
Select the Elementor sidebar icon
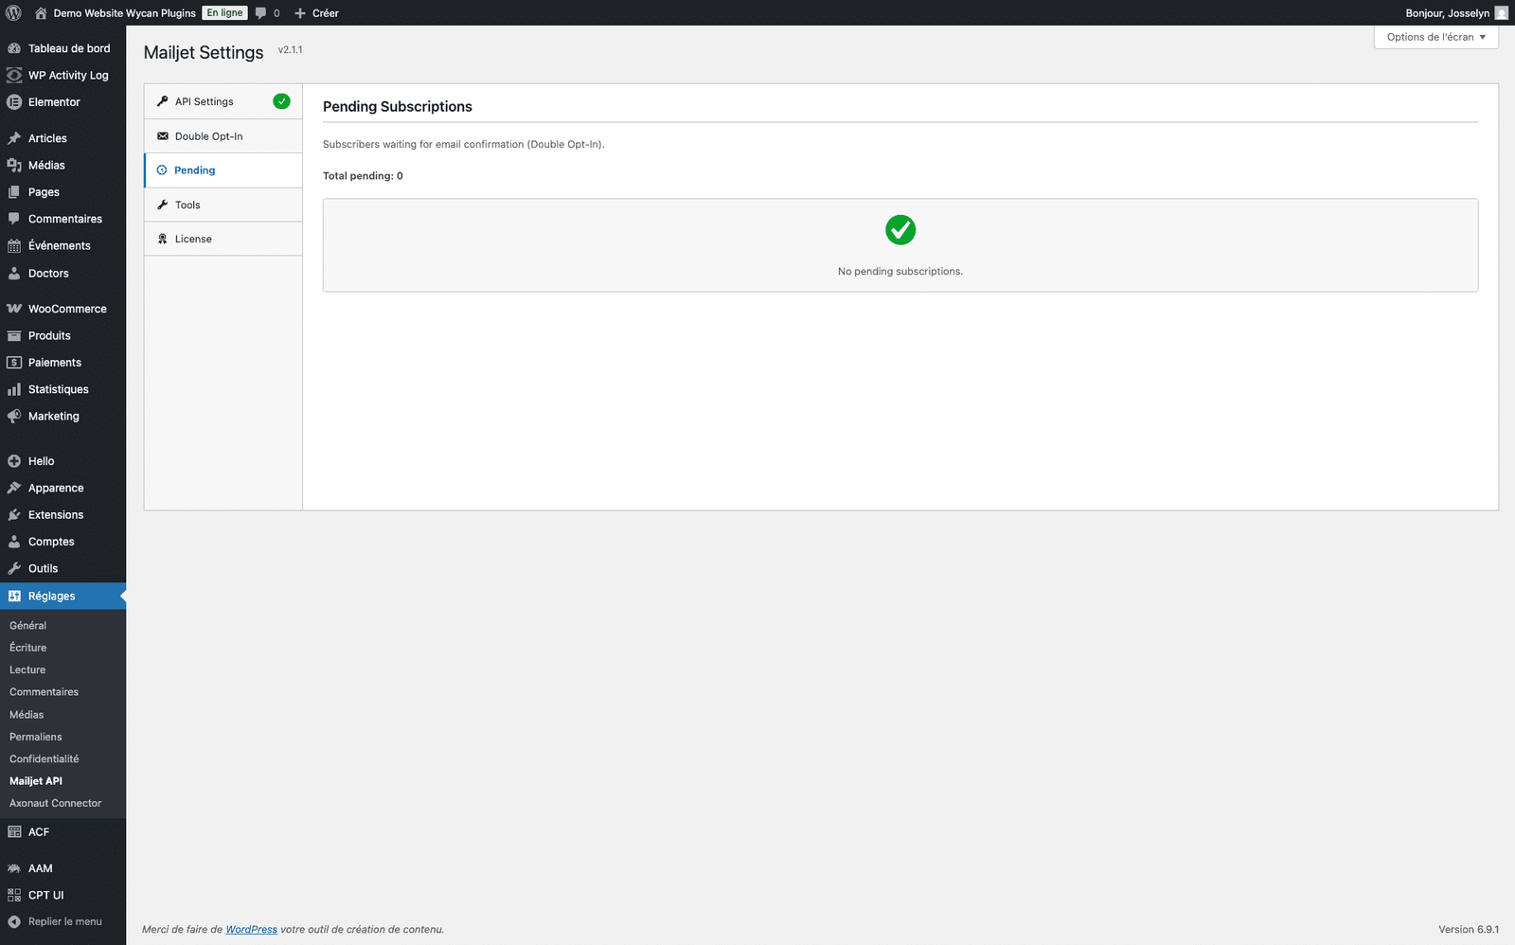[14, 101]
